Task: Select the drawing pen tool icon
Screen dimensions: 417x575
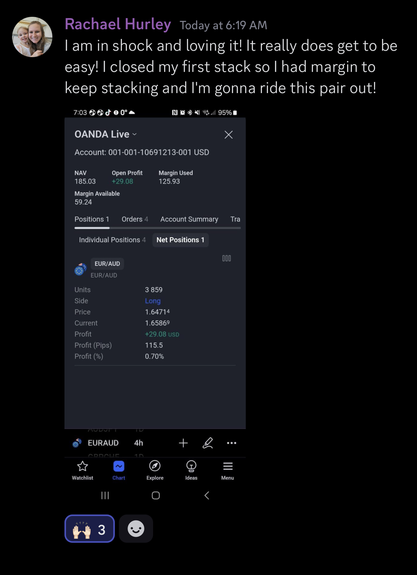Action: point(208,443)
